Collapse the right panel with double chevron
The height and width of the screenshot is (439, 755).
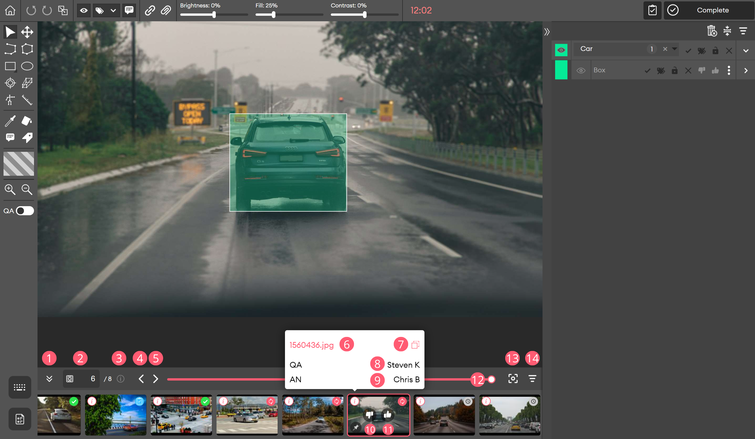(x=547, y=32)
